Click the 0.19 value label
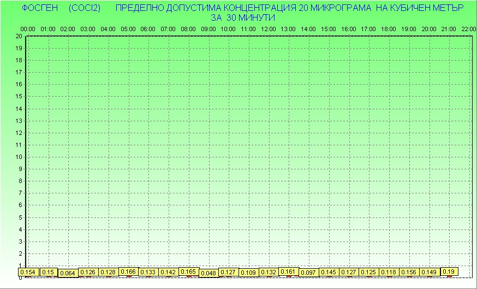 tap(449, 272)
